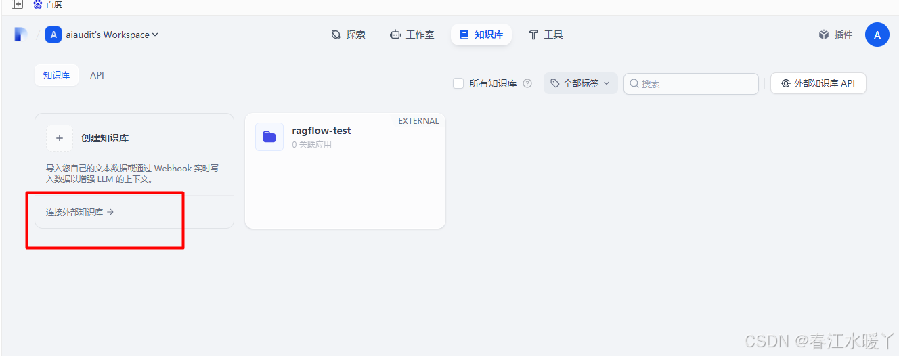
Task: Click the browser sidebar collapse icon
Action: click(x=17, y=4)
